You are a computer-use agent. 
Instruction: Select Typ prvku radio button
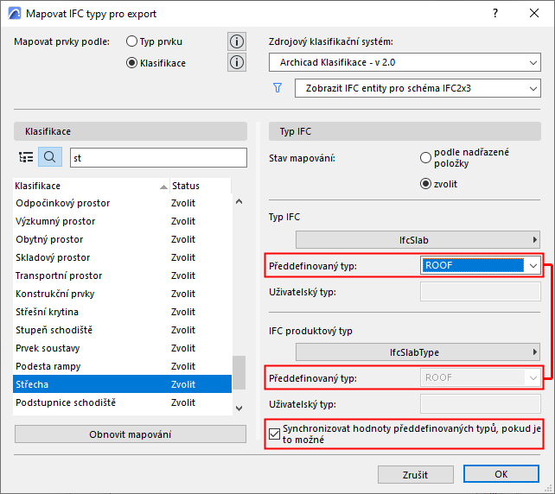pyautogui.click(x=132, y=41)
